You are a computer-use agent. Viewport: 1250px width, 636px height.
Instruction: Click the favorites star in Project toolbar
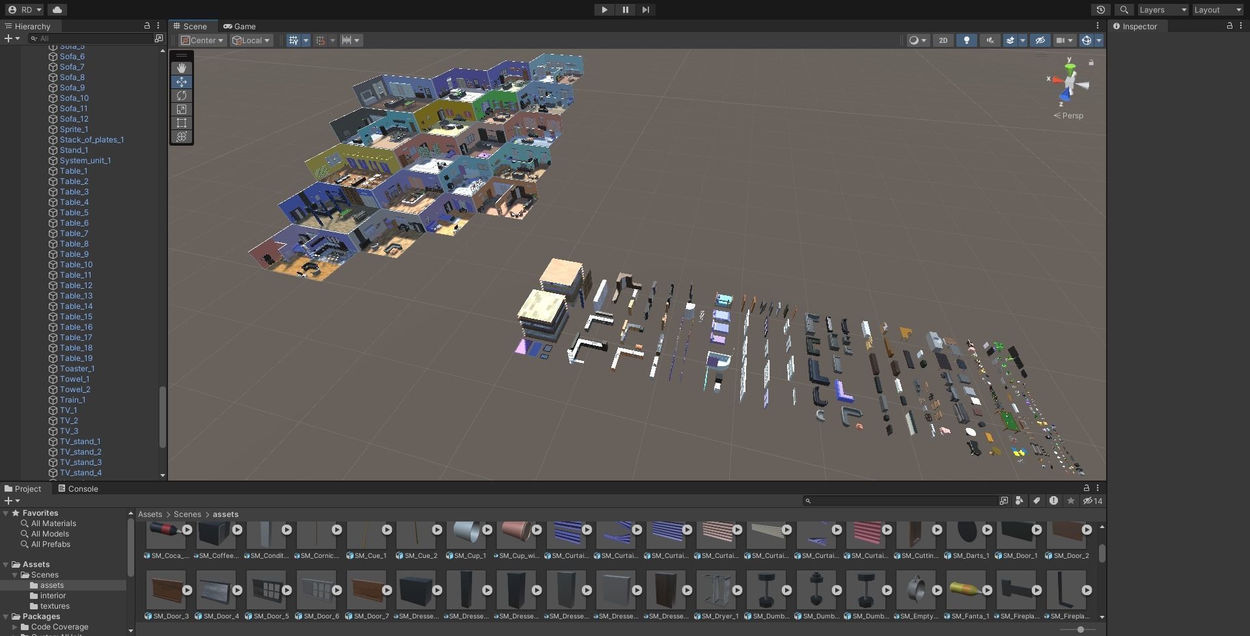click(1071, 501)
